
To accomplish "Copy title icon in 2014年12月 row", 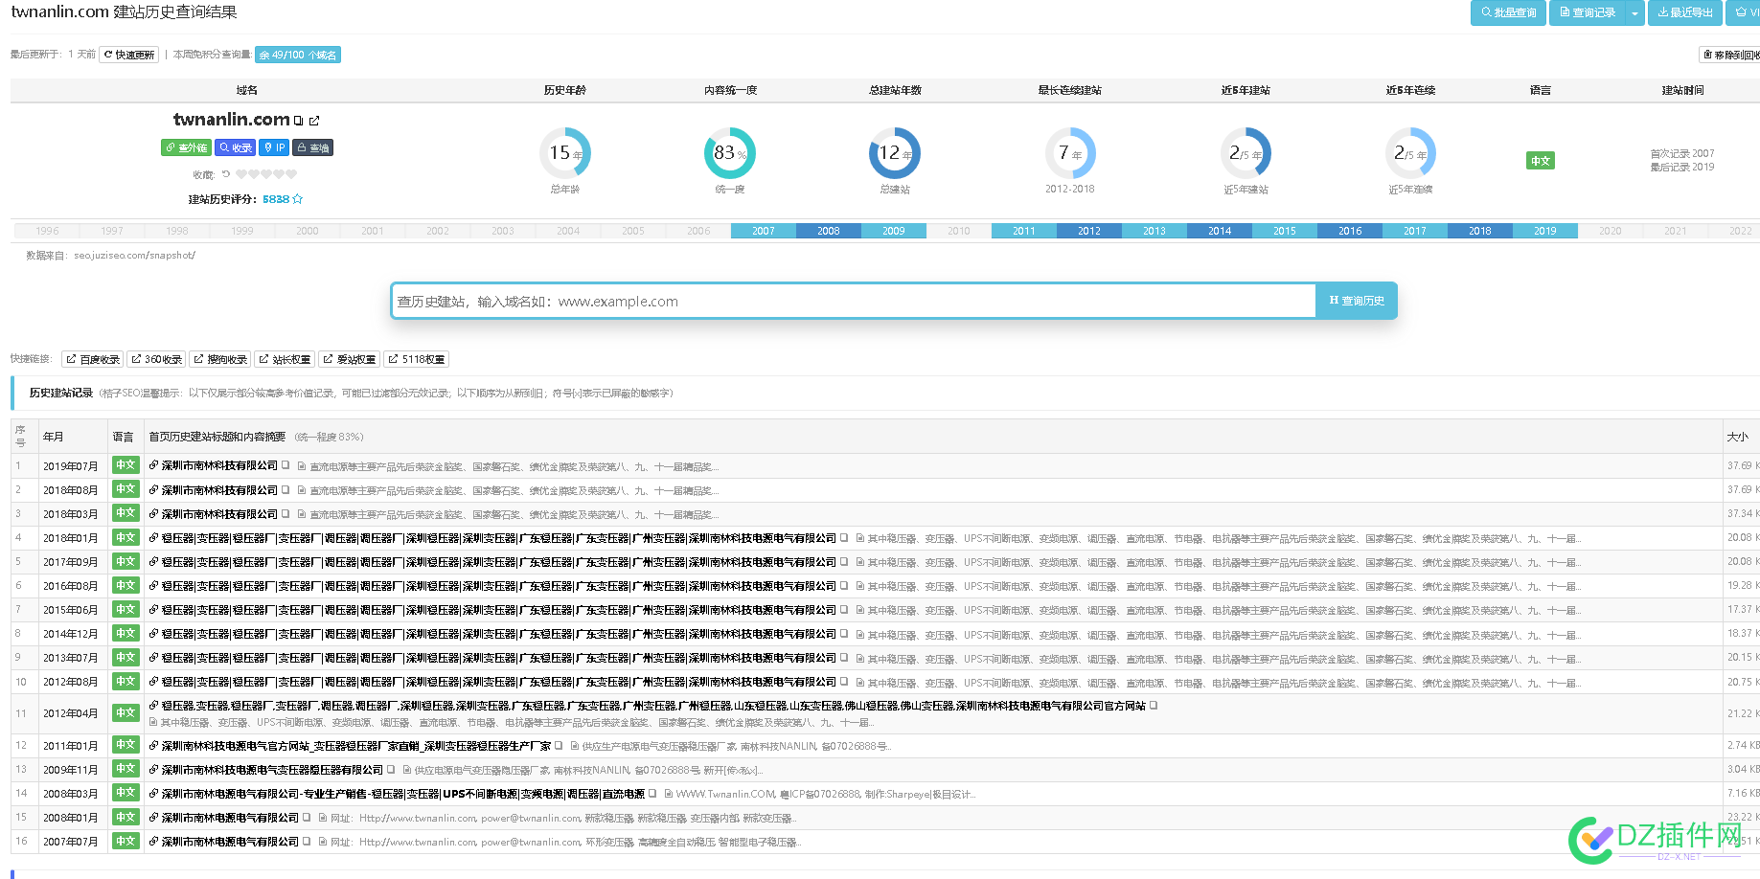I will 844,633.
